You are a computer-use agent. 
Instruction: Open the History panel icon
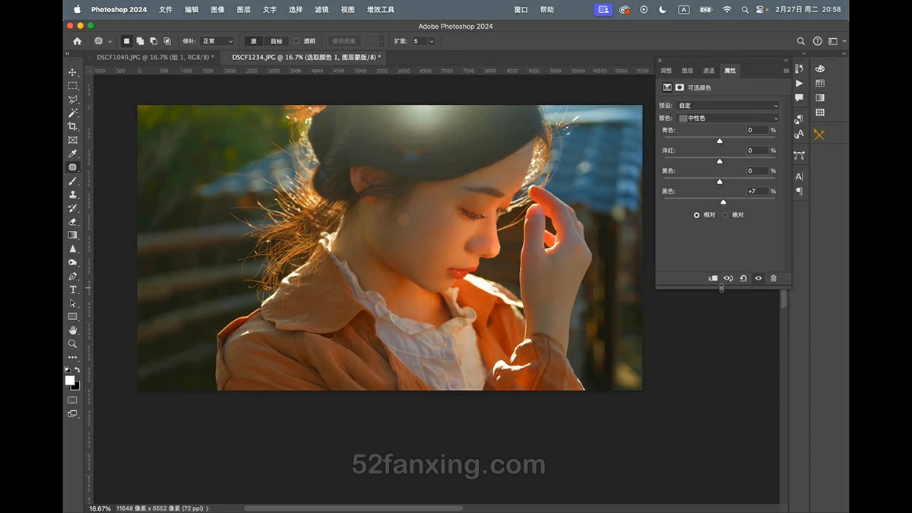point(799,68)
